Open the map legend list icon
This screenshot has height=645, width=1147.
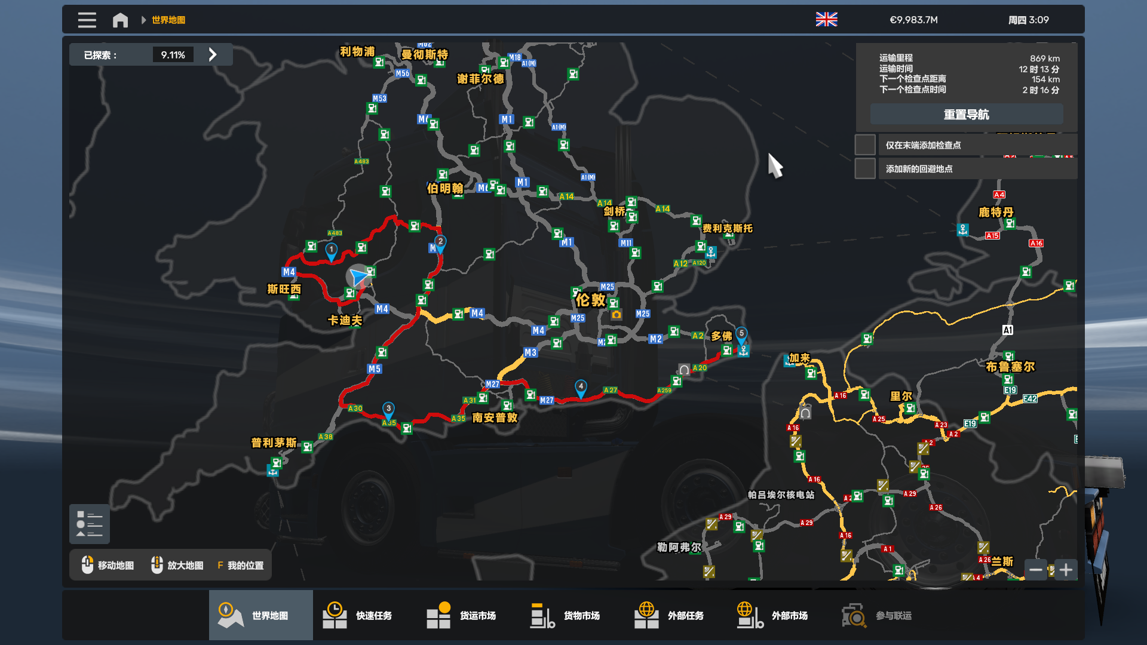coord(90,524)
